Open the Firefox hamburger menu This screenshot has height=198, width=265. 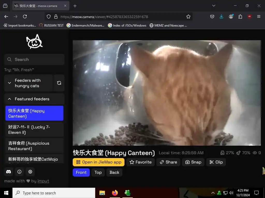pyautogui.click(x=259, y=16)
